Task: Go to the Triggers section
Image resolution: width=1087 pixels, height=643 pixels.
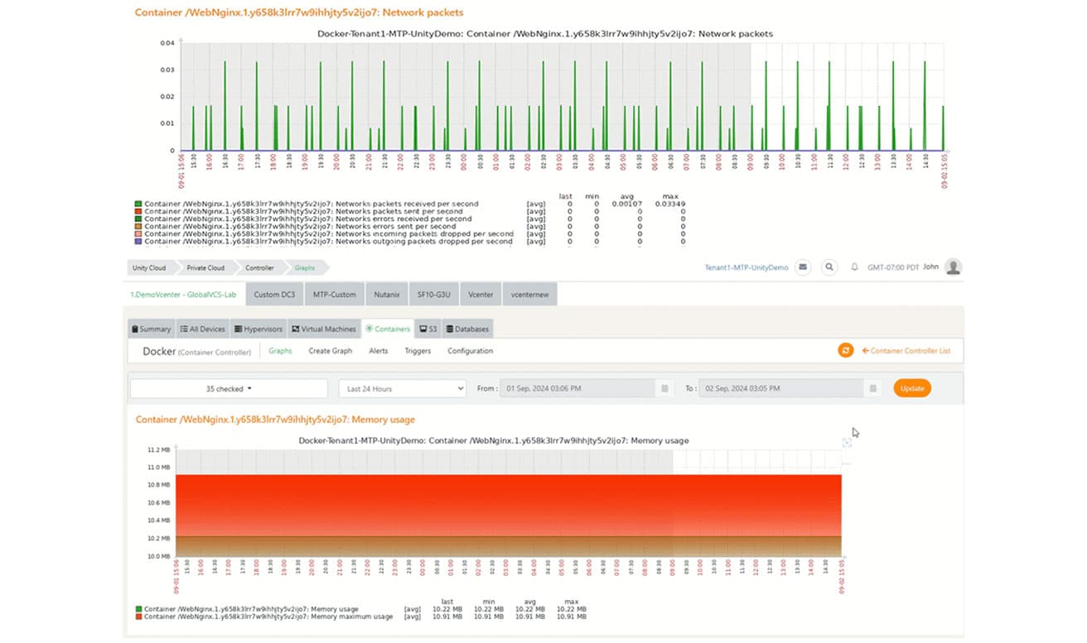Action: [x=418, y=351]
